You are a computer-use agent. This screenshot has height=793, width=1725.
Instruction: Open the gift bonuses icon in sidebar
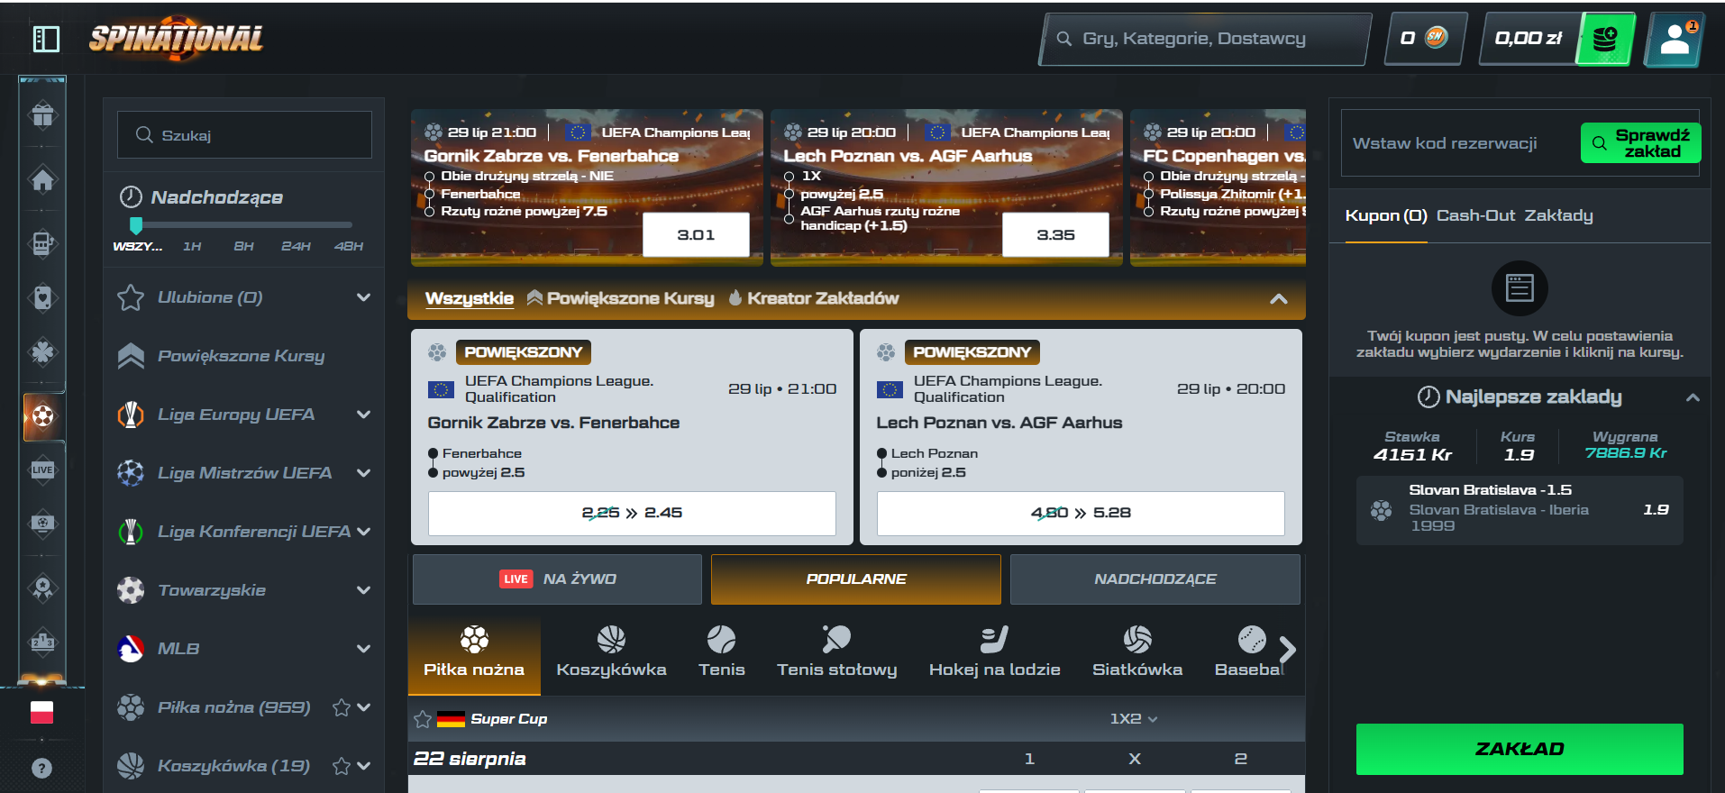[x=42, y=115]
